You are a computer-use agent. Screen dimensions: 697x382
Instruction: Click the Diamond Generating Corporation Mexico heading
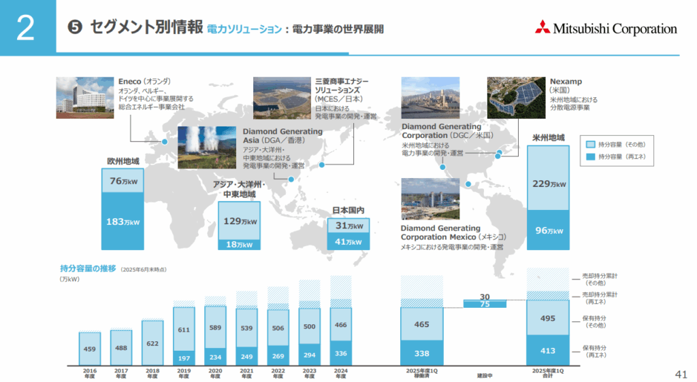(x=453, y=232)
